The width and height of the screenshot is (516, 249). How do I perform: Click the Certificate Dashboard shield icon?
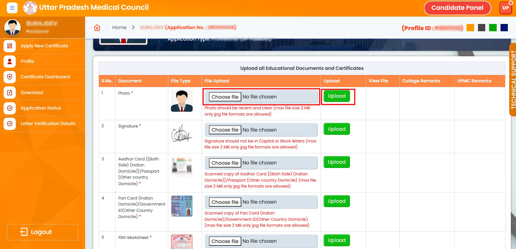coord(10,77)
